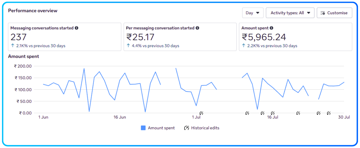Click the last historical edit marker before 30 Jul

click(329, 113)
